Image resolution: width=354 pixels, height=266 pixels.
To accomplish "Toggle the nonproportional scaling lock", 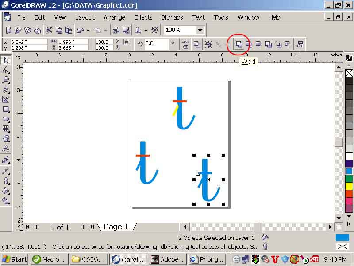I will pyautogui.click(x=127, y=42).
